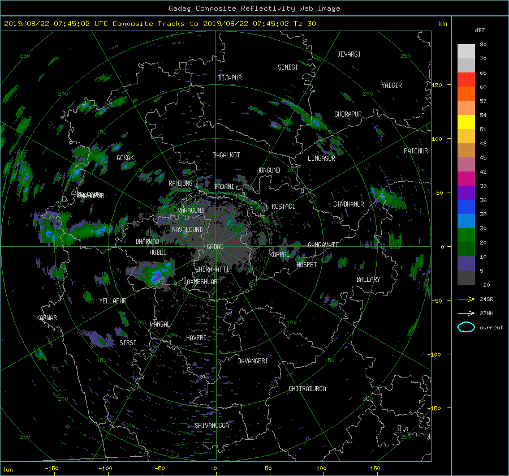
Task: Click the GADAG radar center label
Action: [x=215, y=247]
